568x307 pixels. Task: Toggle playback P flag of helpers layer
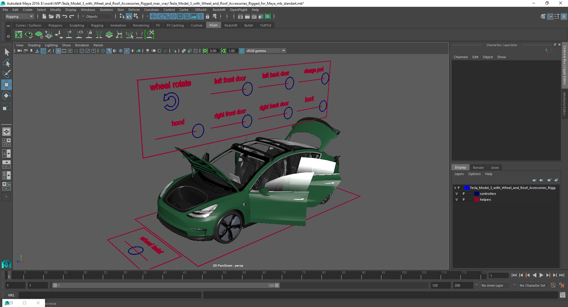[464, 200]
